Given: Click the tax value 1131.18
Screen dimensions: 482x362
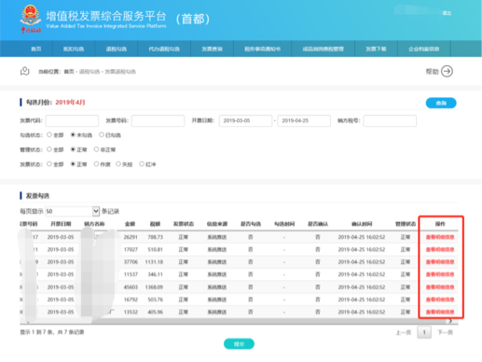Looking at the screenshot, I should (x=154, y=262).
